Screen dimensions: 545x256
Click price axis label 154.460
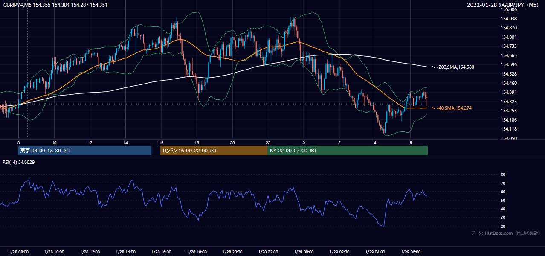509,83
